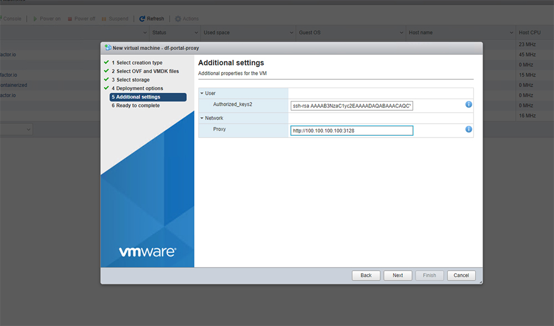This screenshot has width=554, height=326.
Task: Go to step 3 Select storage
Action: 130,80
